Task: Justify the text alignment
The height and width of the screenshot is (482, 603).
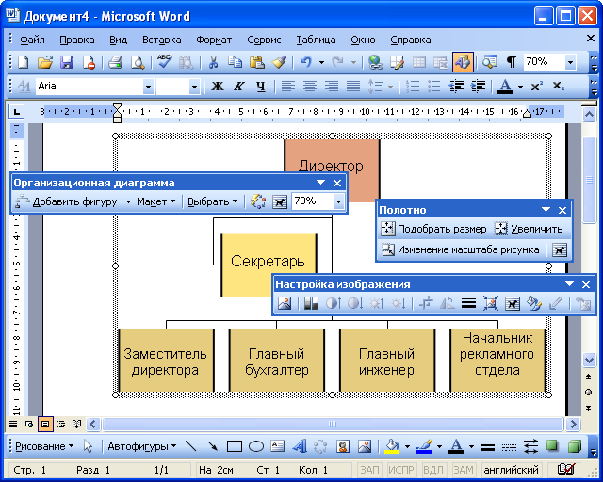Action: (x=353, y=86)
